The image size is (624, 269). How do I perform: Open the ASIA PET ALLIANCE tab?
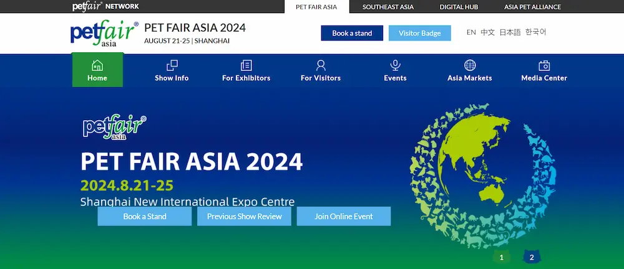(532, 7)
